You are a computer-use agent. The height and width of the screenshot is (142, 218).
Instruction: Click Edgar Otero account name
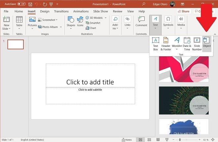pyautogui.click(x=160, y=4)
